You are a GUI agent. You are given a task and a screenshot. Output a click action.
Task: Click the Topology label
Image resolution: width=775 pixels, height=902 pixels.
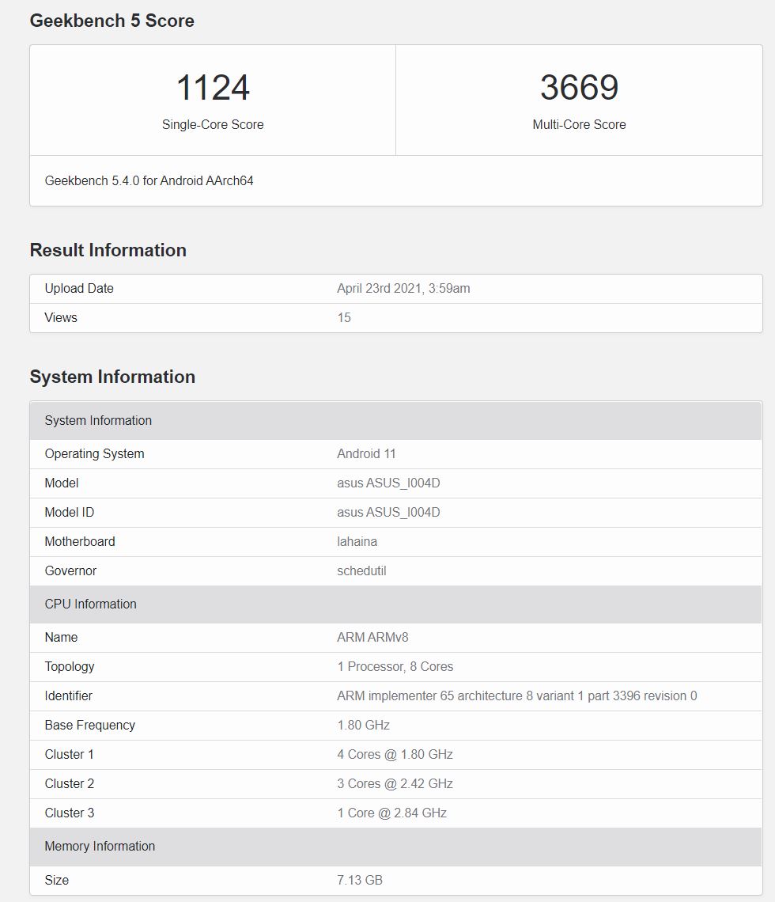tap(70, 667)
